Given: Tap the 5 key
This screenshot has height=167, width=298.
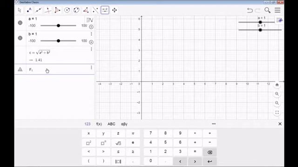Looking at the screenshot, I should 165,143.
